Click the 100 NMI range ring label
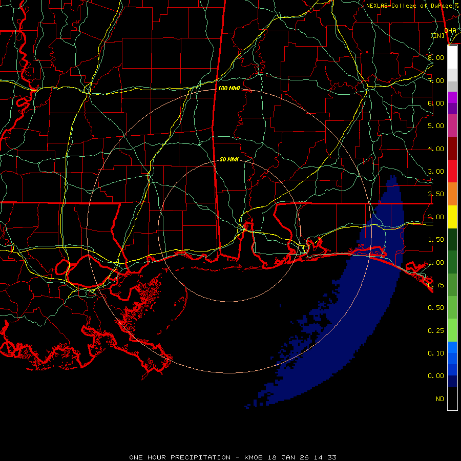This screenshot has height=461, width=461. tap(229, 88)
